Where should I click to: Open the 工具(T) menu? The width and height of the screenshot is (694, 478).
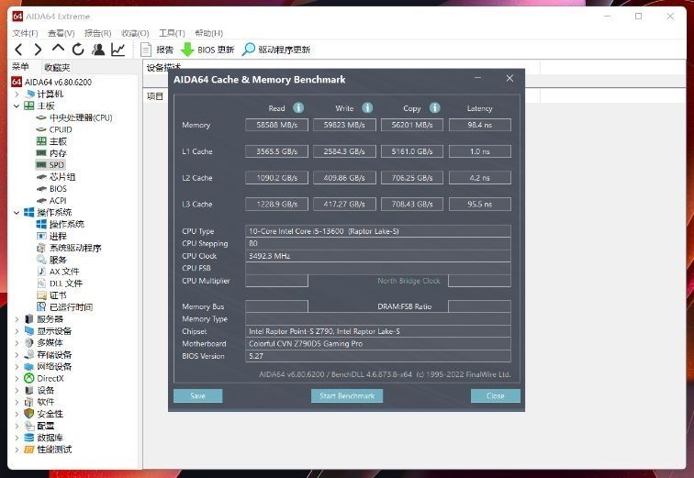[172, 33]
